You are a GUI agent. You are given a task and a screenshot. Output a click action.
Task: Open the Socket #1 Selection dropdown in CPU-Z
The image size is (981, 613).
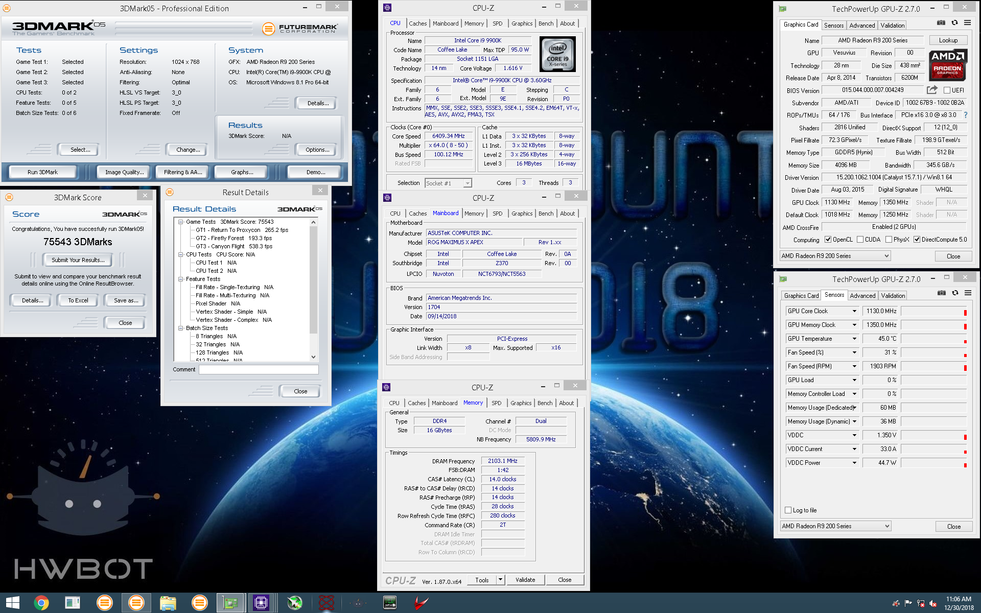coord(448,183)
